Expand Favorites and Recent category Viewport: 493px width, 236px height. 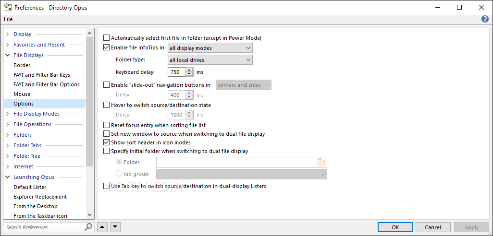point(8,45)
